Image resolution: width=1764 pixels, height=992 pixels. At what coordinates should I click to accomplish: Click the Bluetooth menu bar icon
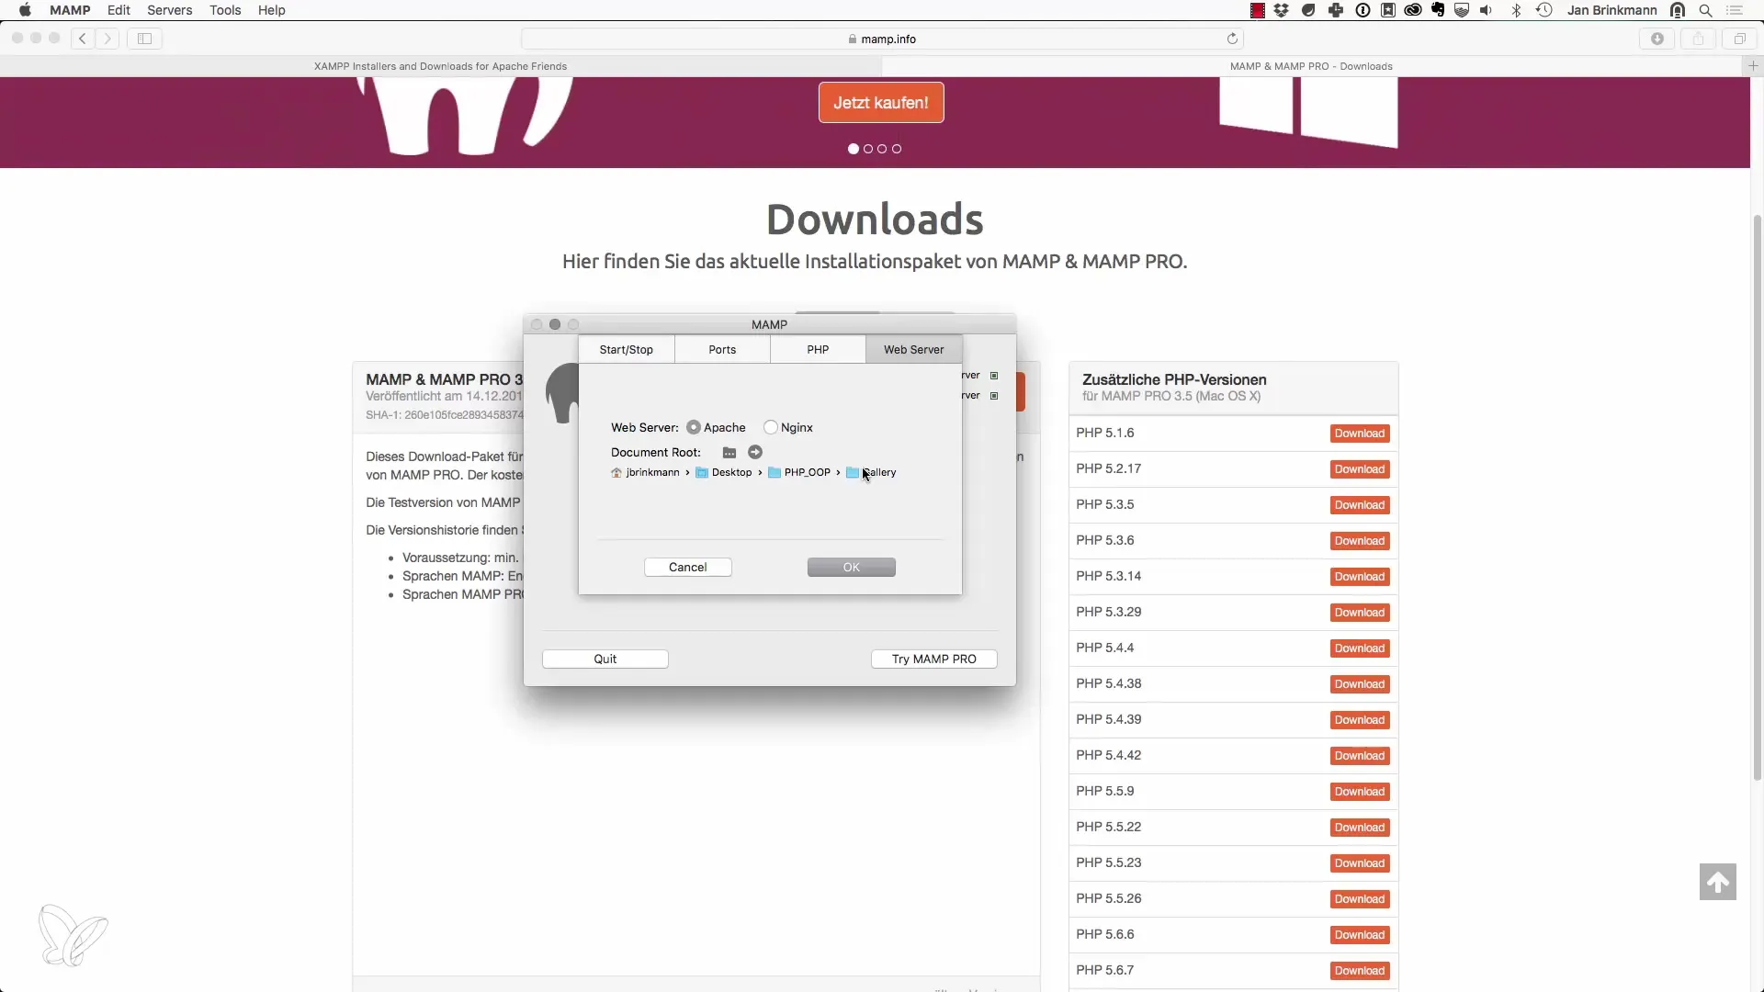pyautogui.click(x=1517, y=10)
